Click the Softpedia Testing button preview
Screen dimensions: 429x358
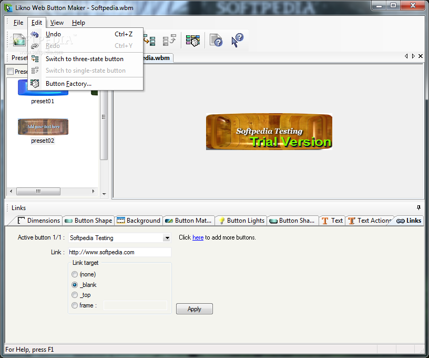269,132
